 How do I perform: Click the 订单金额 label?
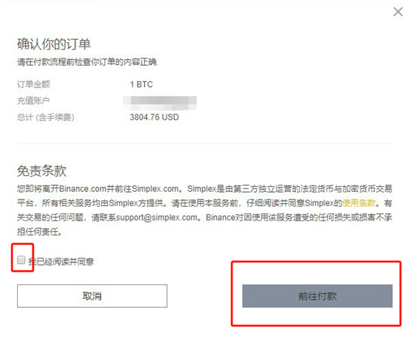click(33, 84)
